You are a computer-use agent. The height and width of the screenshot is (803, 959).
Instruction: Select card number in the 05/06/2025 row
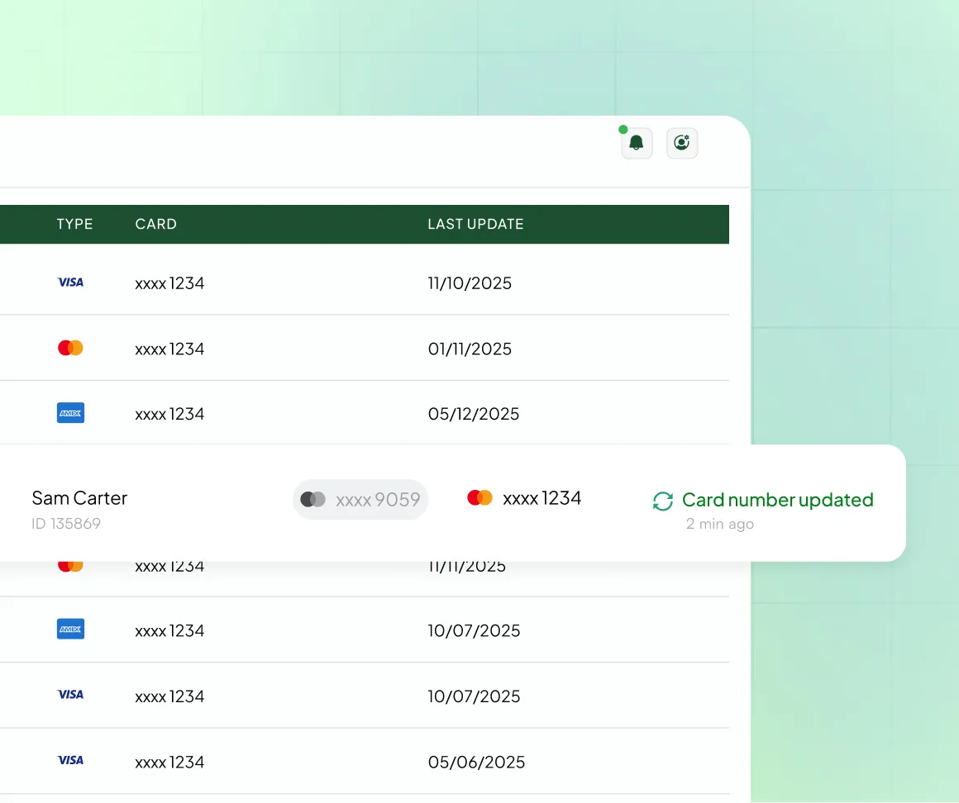tap(169, 762)
